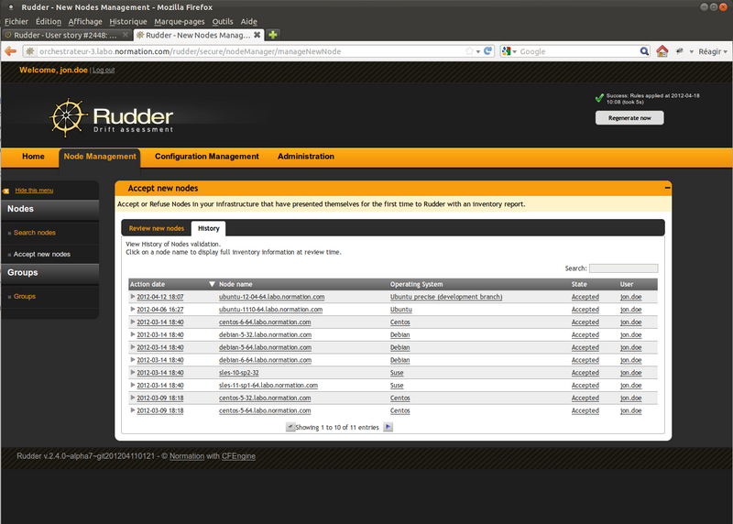This screenshot has width=733, height=524.
Task: Click the Regenerate now button
Action: click(x=629, y=118)
